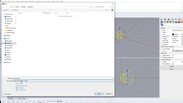Image resolution: width=183 pixels, height=103 pixels.
Task: Select 3D Objects under This PC
Action: 9,41
